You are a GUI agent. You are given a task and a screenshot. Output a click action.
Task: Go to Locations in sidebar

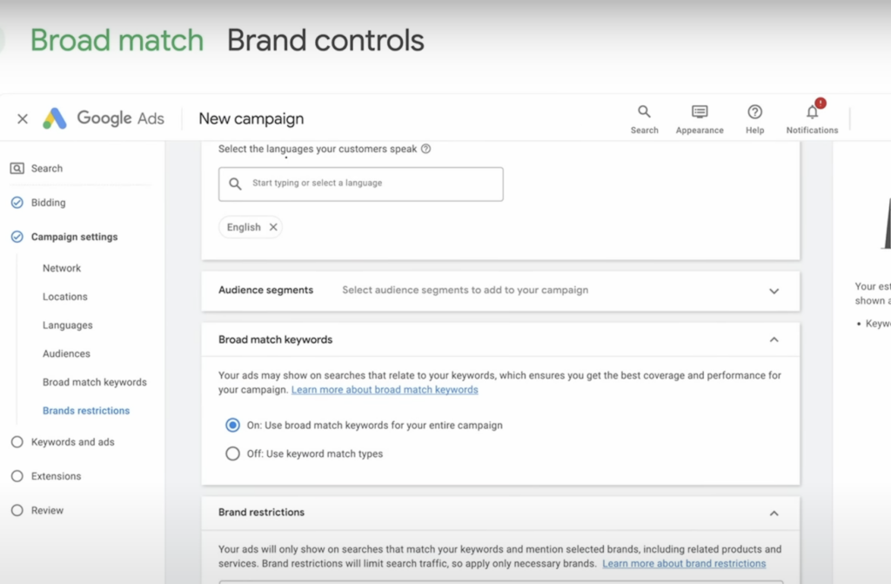(64, 296)
